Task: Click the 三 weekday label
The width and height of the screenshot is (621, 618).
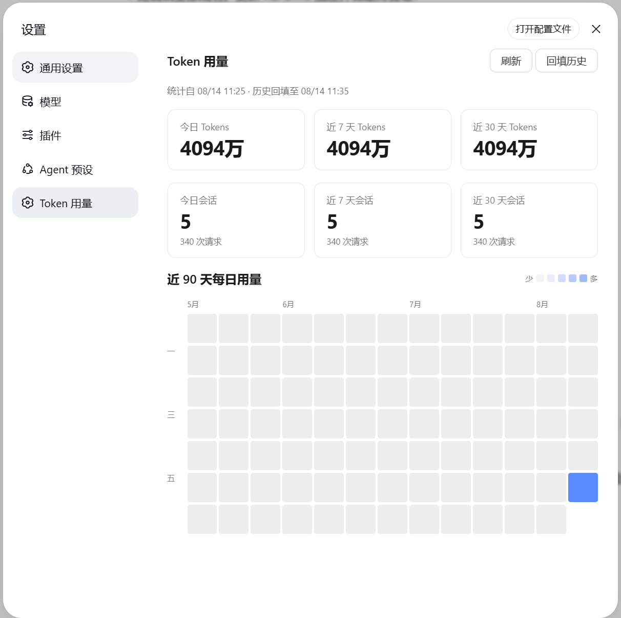Action: 171,415
